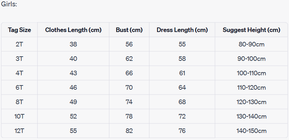289x140 pixels.
Task: Select bust value 70 in 6T row
Action: click(129, 88)
